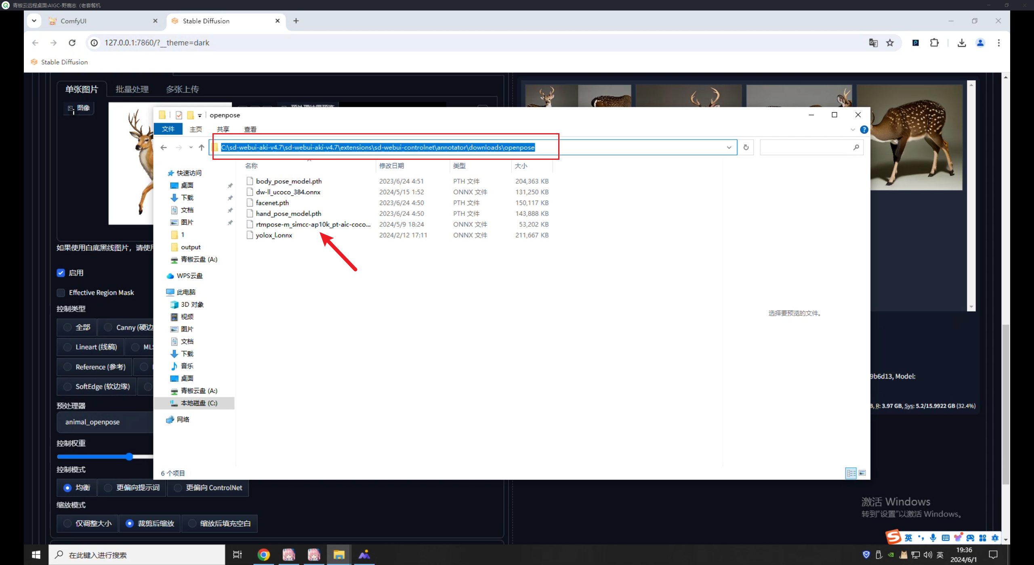Select the Lineart (线稿) radio option
Viewport: 1034px width, 565px height.
click(67, 347)
